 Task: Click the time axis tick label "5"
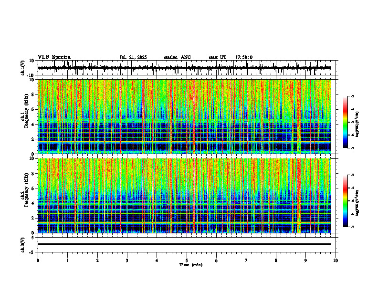coord(187,261)
